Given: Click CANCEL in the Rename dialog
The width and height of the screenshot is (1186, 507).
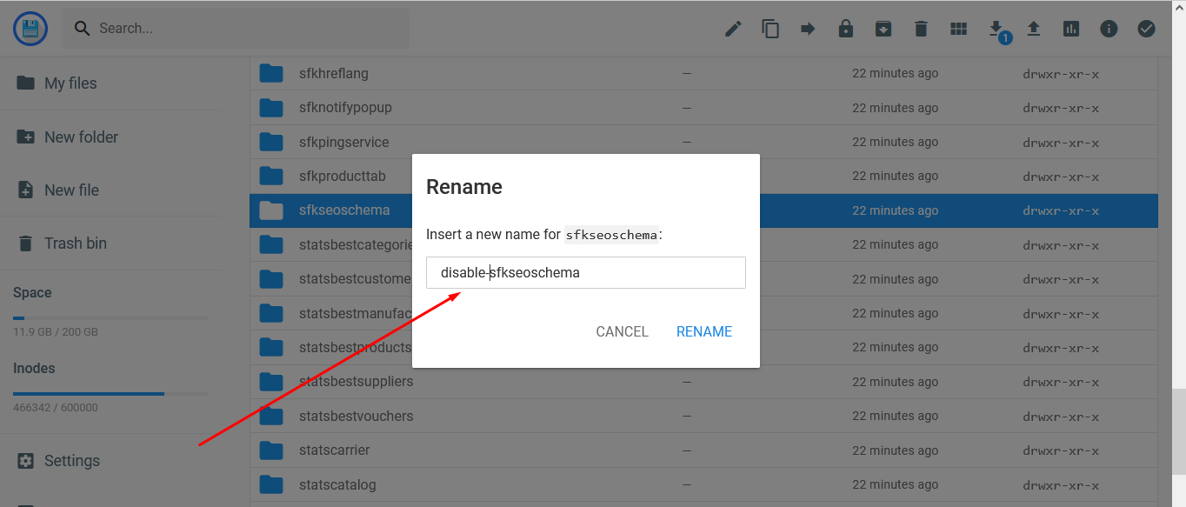Looking at the screenshot, I should [622, 331].
